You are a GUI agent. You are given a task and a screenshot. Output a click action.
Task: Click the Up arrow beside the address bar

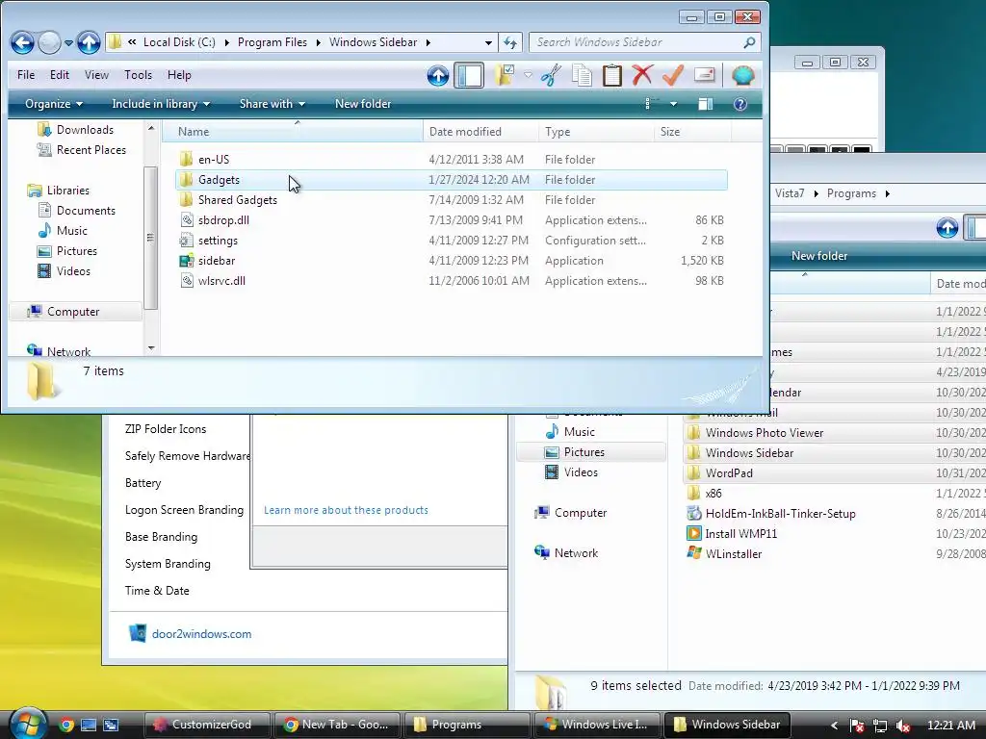[x=89, y=42]
